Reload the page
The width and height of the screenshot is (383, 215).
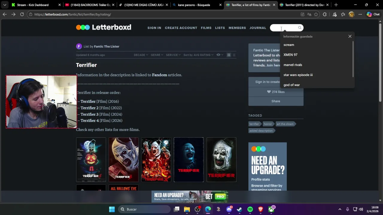pyautogui.click(x=22, y=14)
